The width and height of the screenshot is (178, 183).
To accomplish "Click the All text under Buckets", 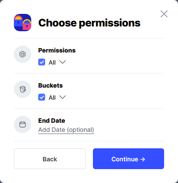I will [52, 98].
